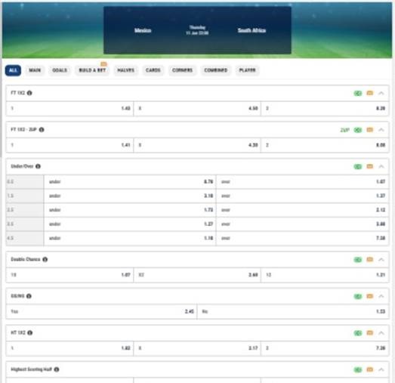Click green cash icon in Highest Scoring Half header
The height and width of the screenshot is (383, 395).
358,369
